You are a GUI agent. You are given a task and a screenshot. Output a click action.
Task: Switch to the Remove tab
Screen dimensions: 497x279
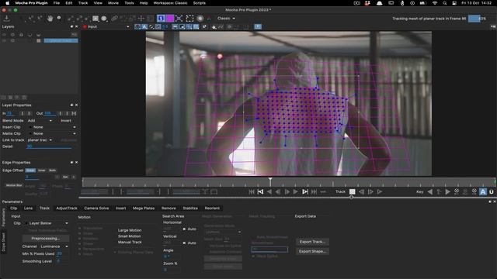(169, 208)
